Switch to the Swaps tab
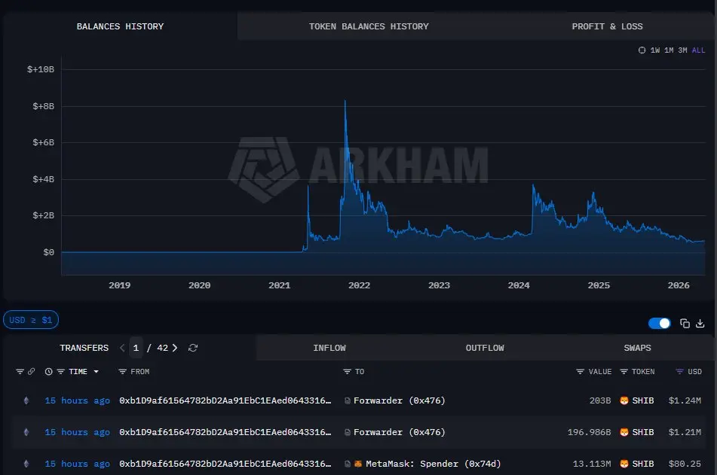 tap(637, 348)
